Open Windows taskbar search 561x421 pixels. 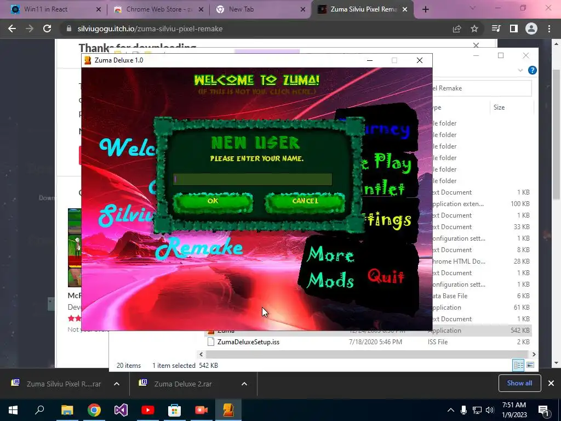click(39, 410)
